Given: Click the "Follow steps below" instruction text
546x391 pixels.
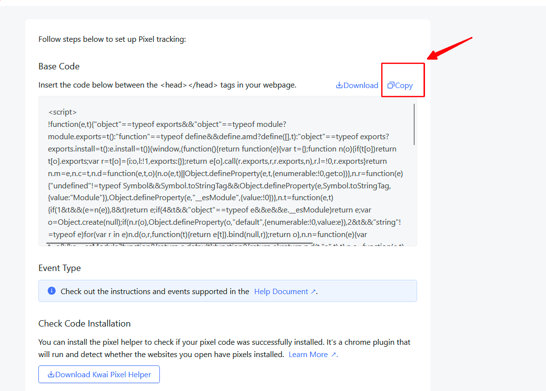Looking at the screenshot, I should pyautogui.click(x=112, y=39).
